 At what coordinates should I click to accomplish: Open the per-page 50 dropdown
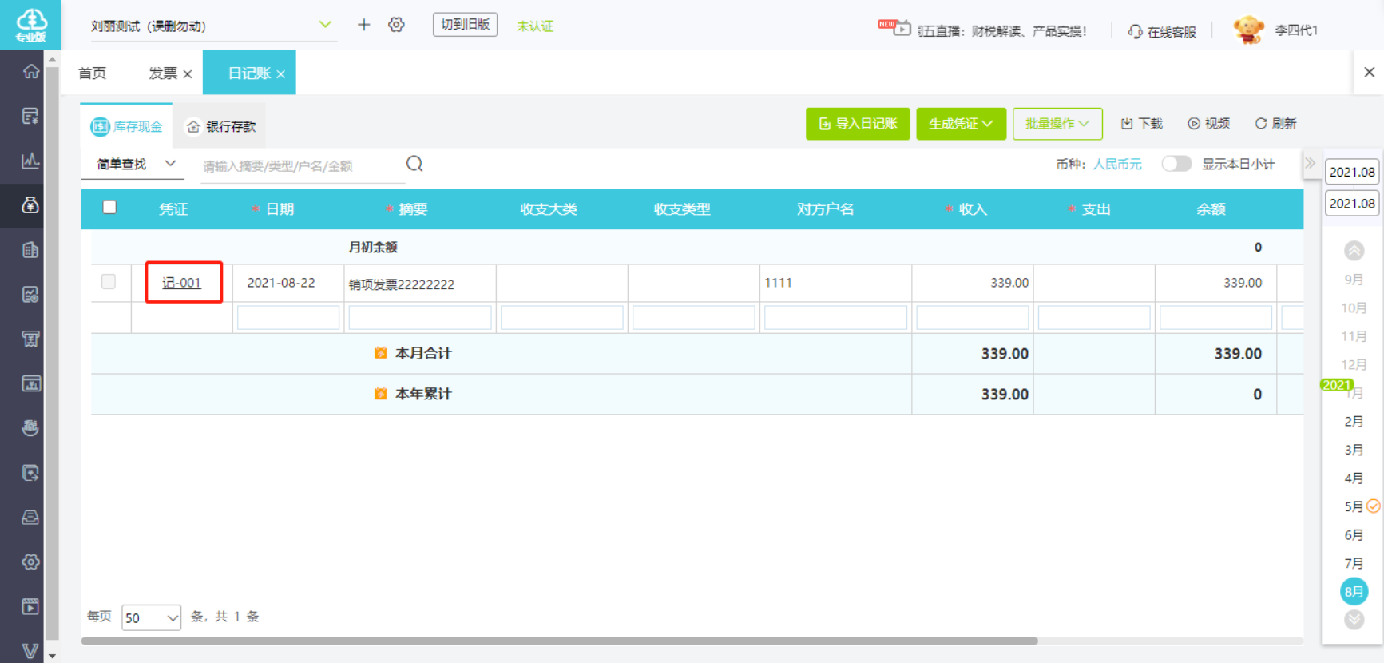pyautogui.click(x=151, y=617)
